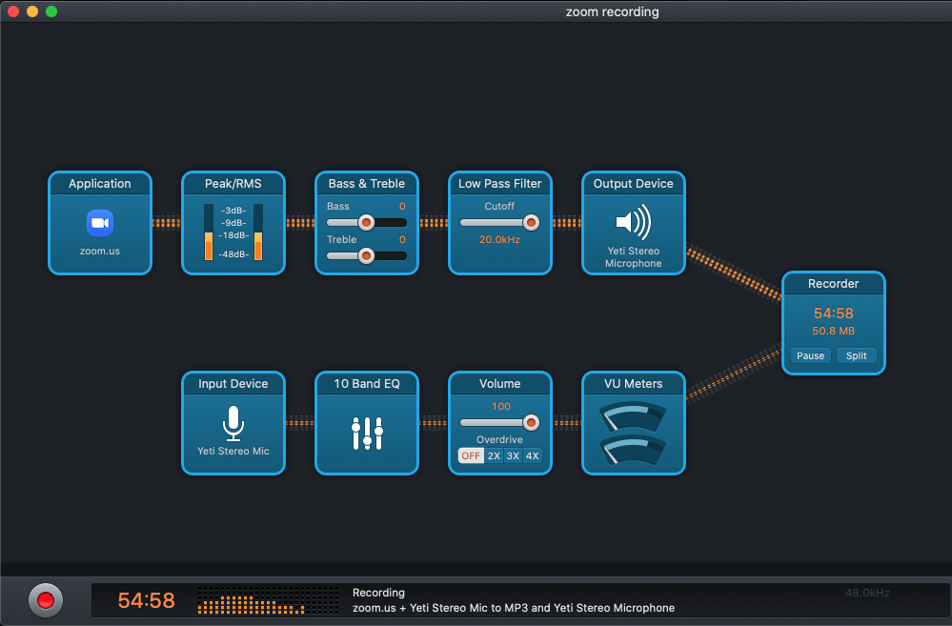Click the Cutoff slider knob
Image resolution: width=952 pixels, height=626 pixels.
pos(531,223)
